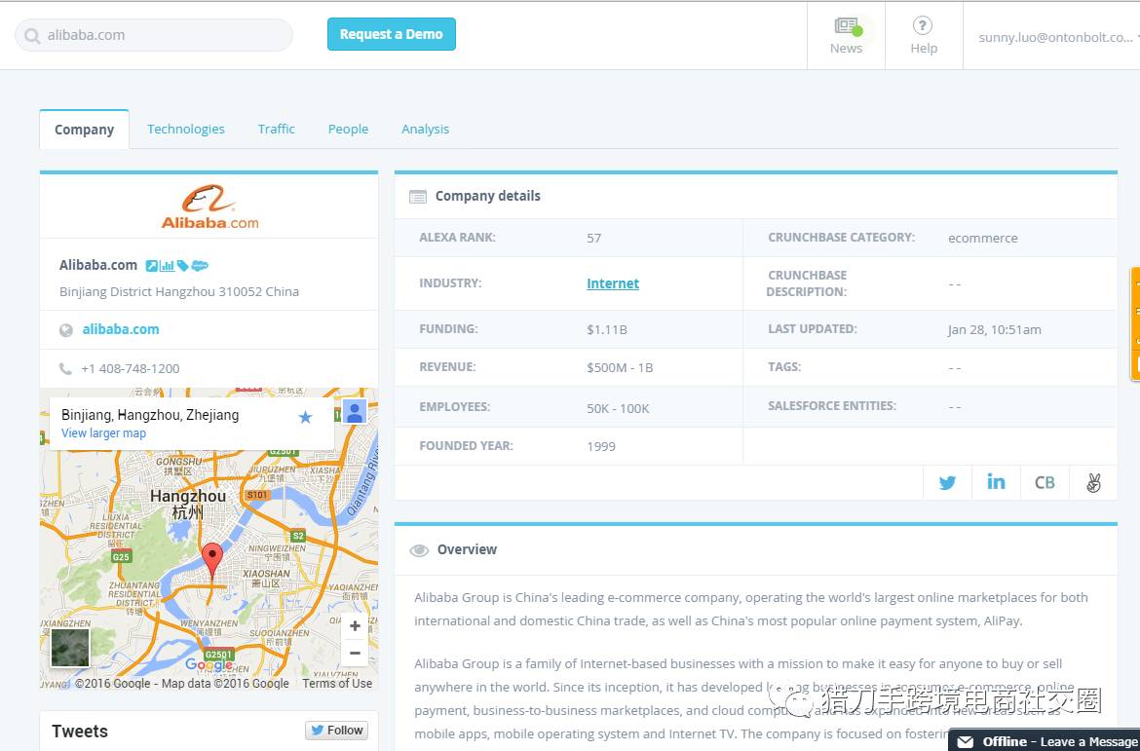The height and width of the screenshot is (751, 1140).
Task: Focus the alibaba.com search field
Action: click(x=154, y=35)
